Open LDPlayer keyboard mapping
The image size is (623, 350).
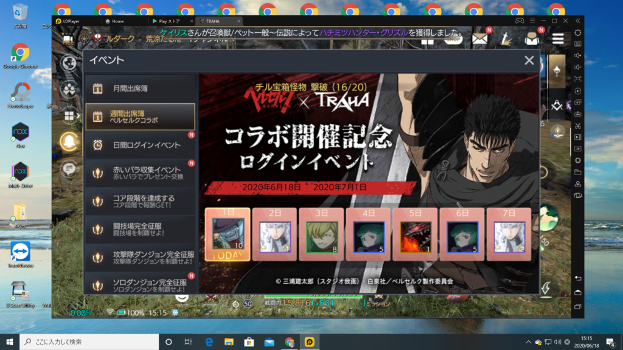tap(578, 44)
